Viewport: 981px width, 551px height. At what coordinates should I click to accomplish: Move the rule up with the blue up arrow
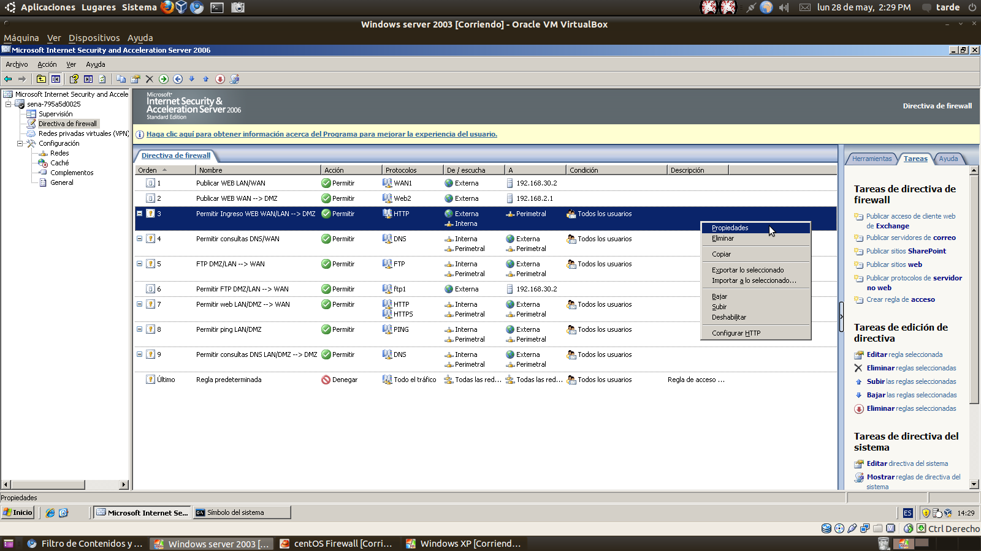click(205, 79)
